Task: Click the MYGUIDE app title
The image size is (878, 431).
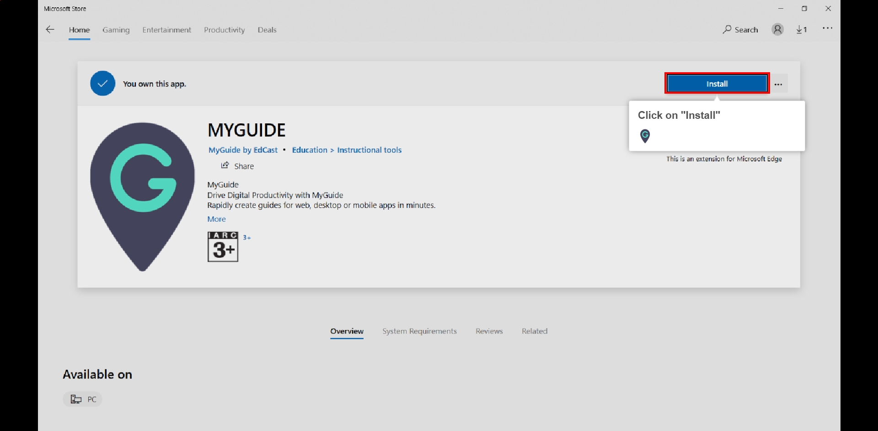Action: pos(246,131)
